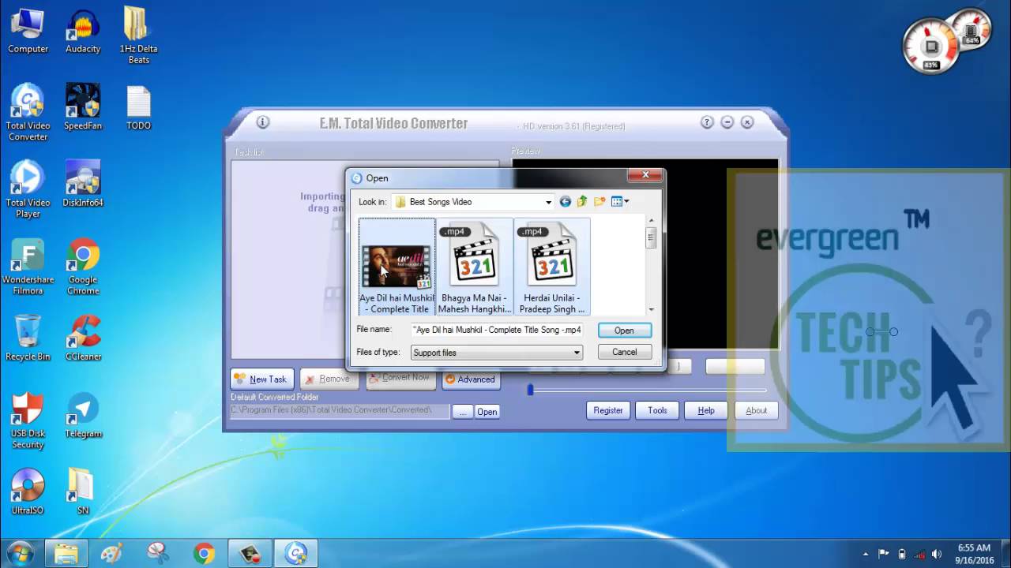Click the Advanced button

point(471,379)
